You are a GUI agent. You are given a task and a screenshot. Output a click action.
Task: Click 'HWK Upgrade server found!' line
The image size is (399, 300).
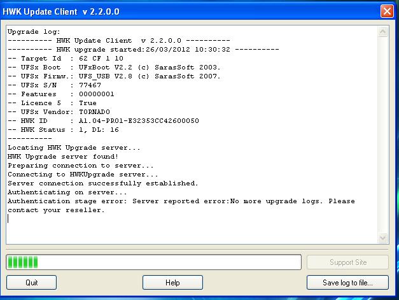63,157
